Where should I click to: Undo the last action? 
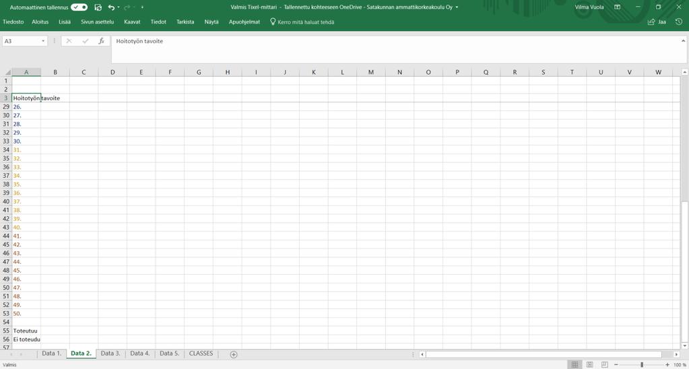(x=111, y=7)
